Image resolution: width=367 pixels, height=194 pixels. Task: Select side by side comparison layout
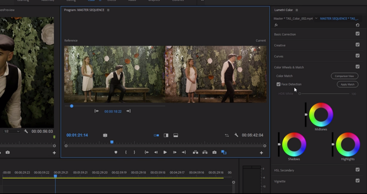pos(156,135)
